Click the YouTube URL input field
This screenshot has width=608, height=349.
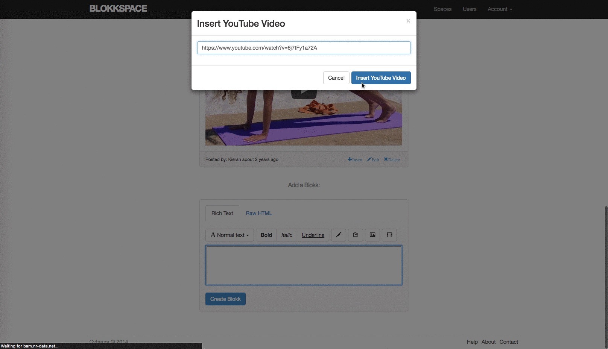pyautogui.click(x=304, y=48)
